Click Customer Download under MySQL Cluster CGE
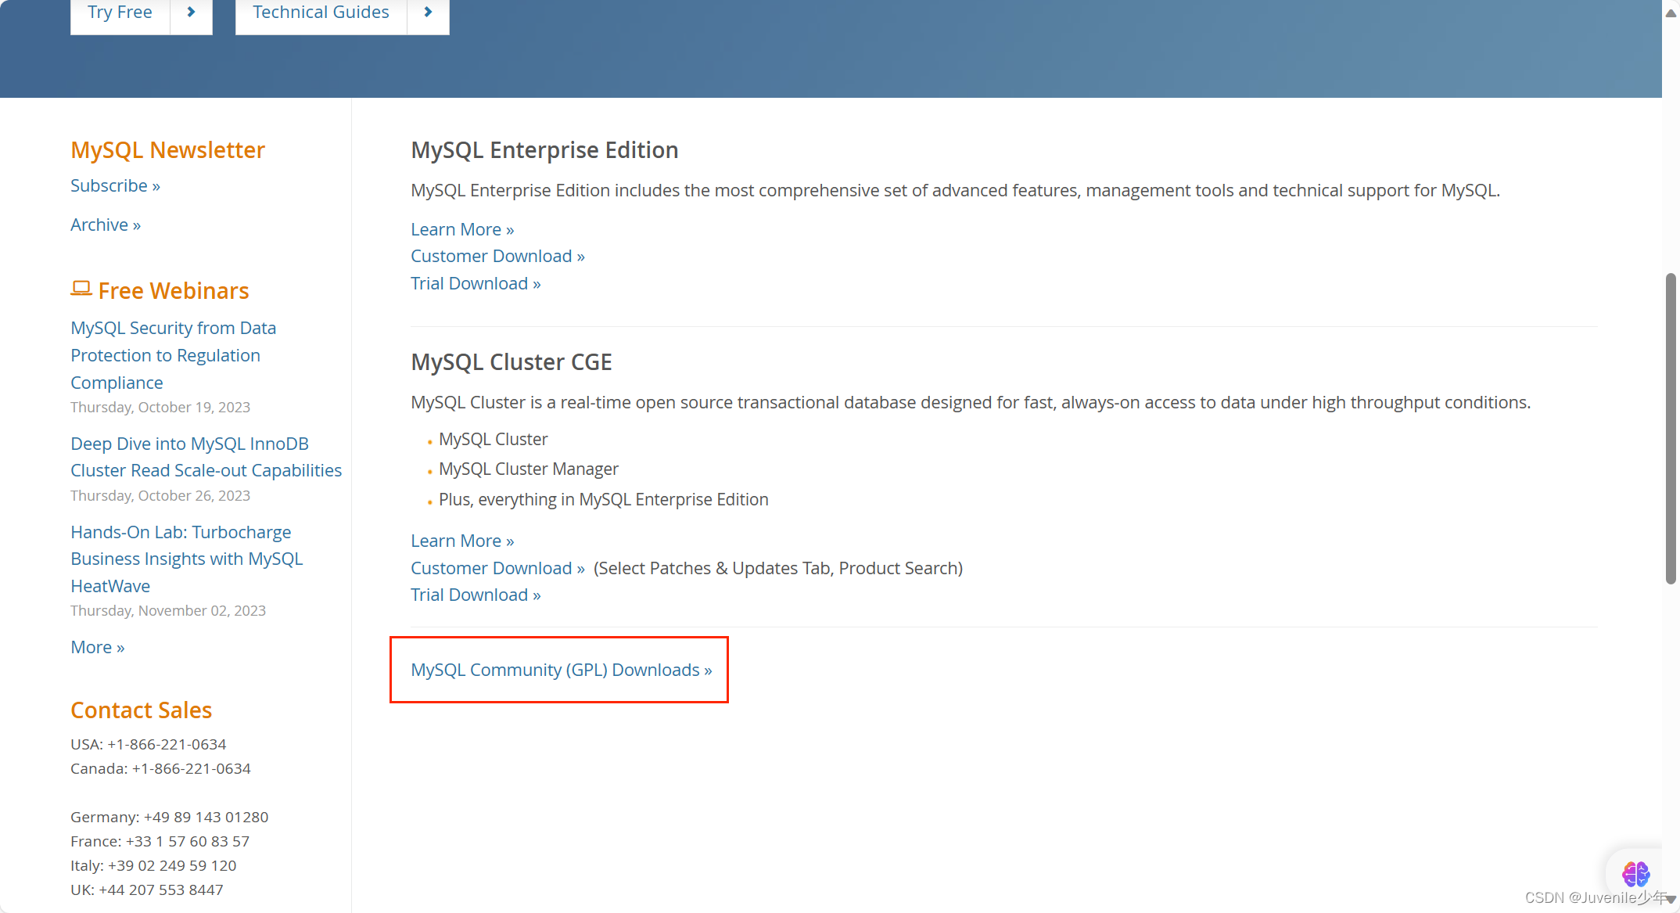Viewport: 1680px width, 913px height. (x=497, y=568)
